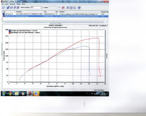
Task: Click the media player taskbar icon
Action: coord(23,93)
